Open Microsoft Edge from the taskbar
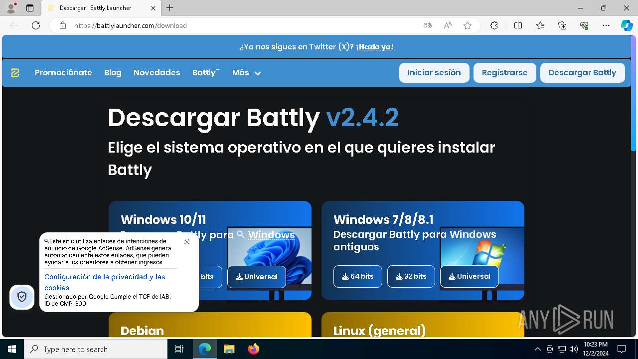 [x=205, y=349]
